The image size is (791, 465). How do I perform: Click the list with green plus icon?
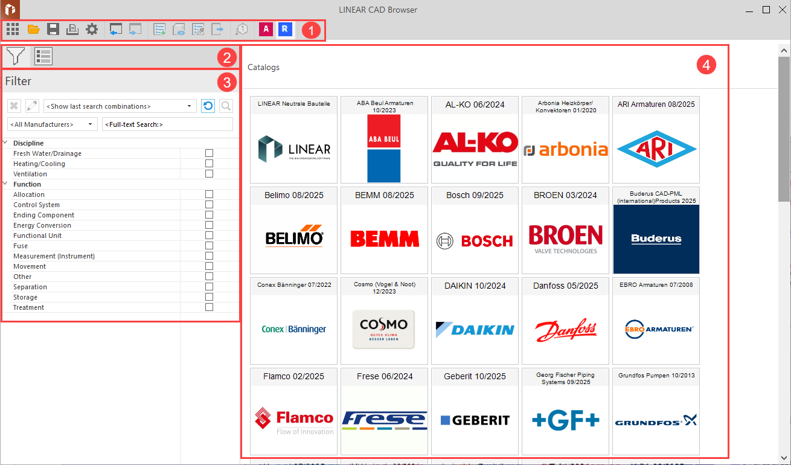[160, 28]
